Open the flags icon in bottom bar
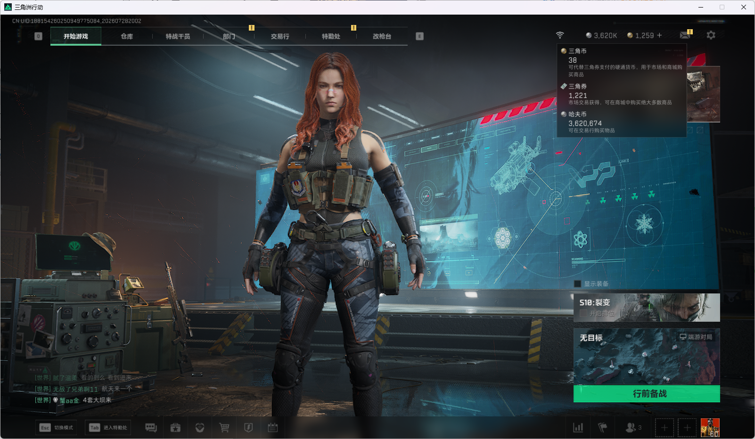The width and height of the screenshot is (755, 439). [602, 428]
